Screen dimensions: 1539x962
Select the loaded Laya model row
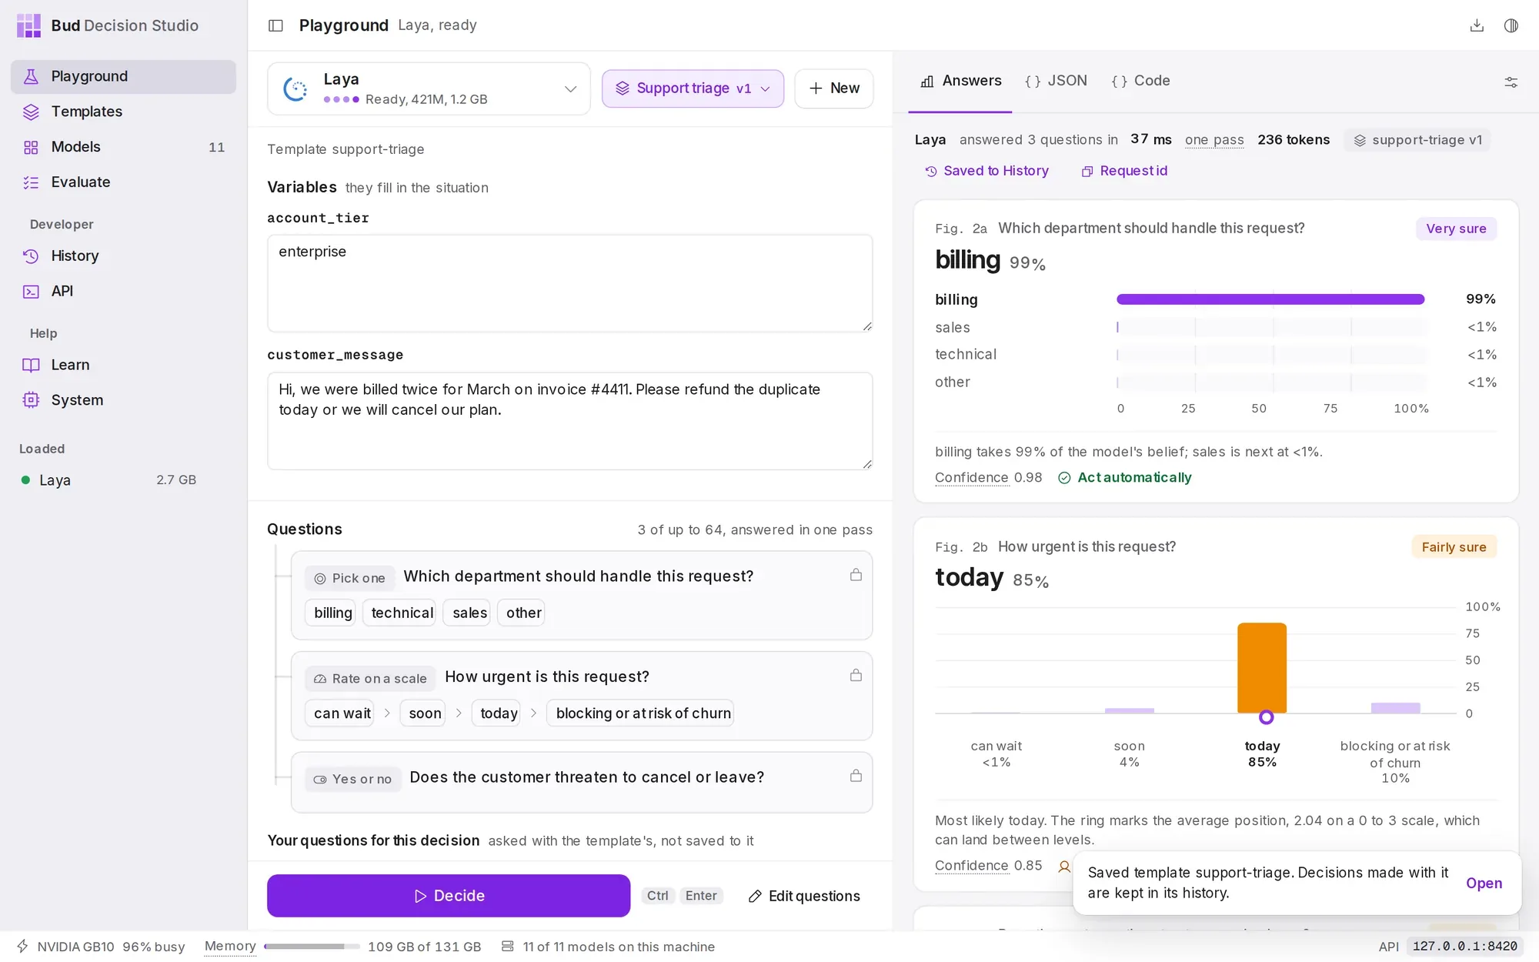[x=108, y=480]
